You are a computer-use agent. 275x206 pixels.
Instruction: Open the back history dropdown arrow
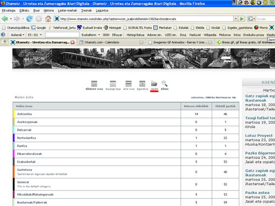11,19
